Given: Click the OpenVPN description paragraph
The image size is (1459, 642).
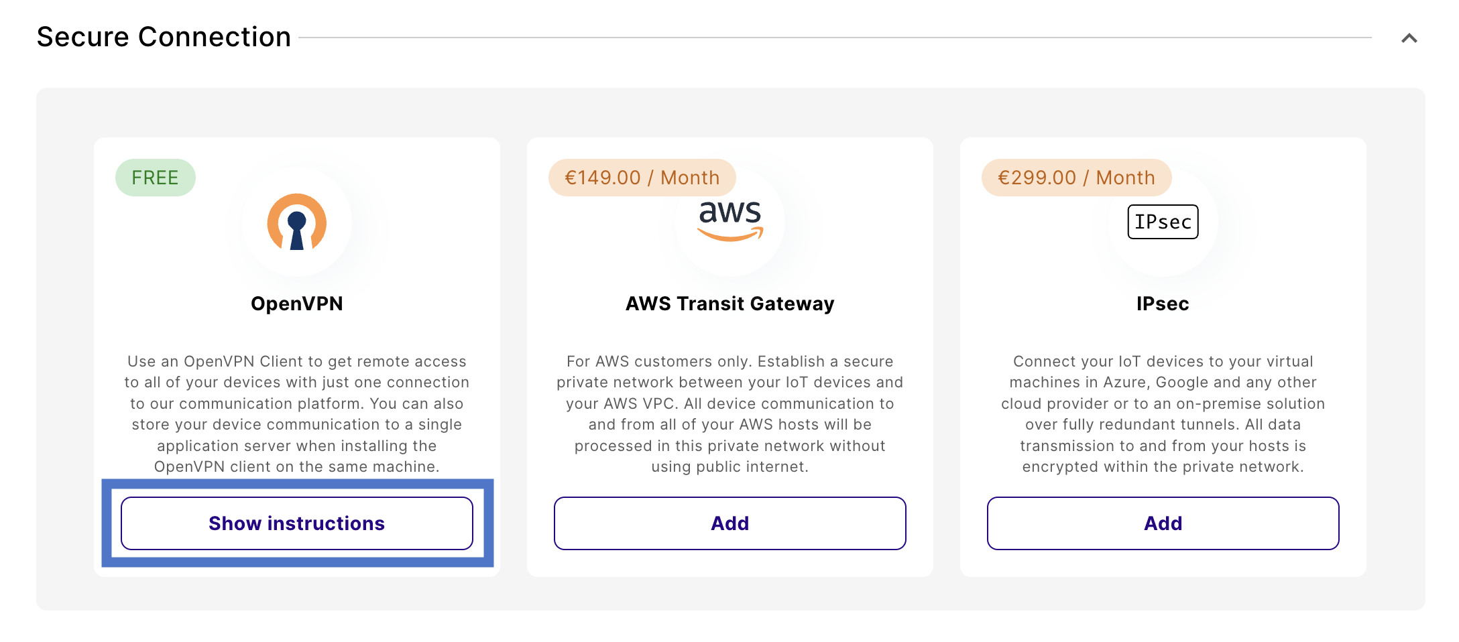Looking at the screenshot, I should click(x=296, y=413).
